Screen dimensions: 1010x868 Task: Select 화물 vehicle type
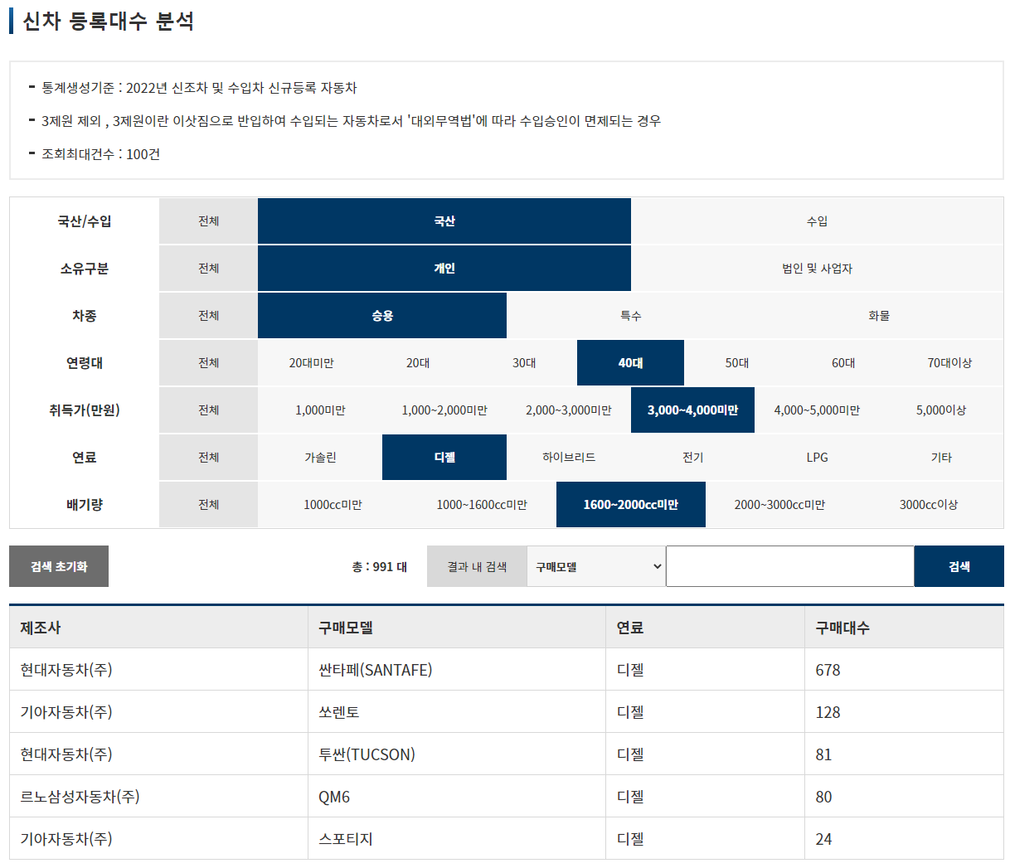click(x=879, y=316)
